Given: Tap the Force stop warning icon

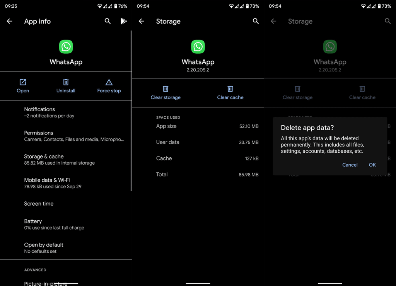Looking at the screenshot, I should coord(109,82).
